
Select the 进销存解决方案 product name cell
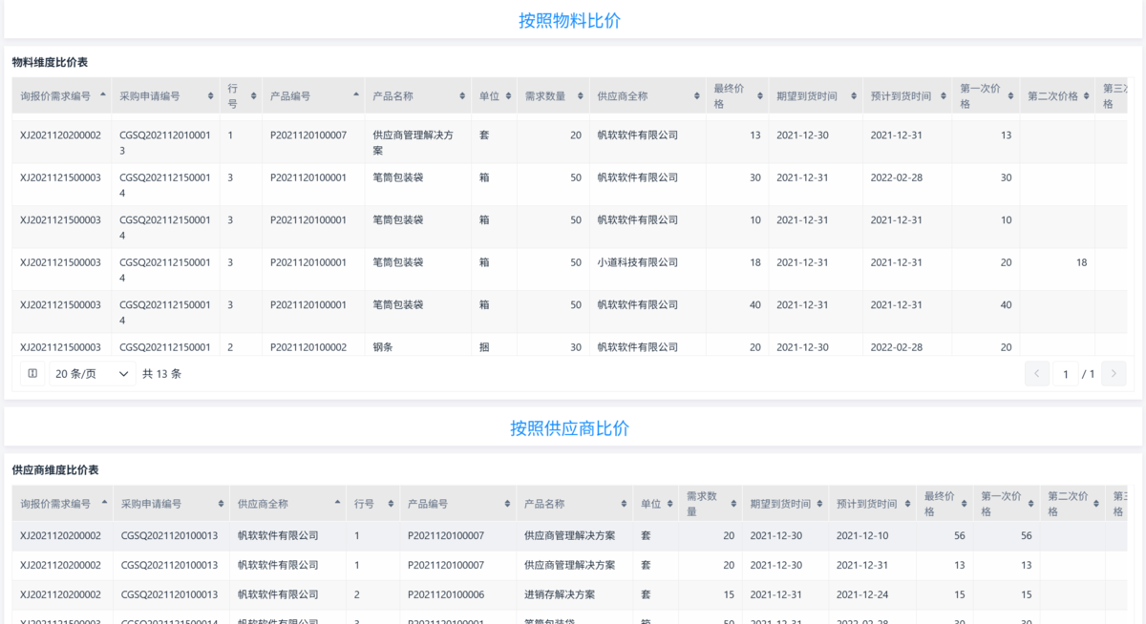coord(559,594)
